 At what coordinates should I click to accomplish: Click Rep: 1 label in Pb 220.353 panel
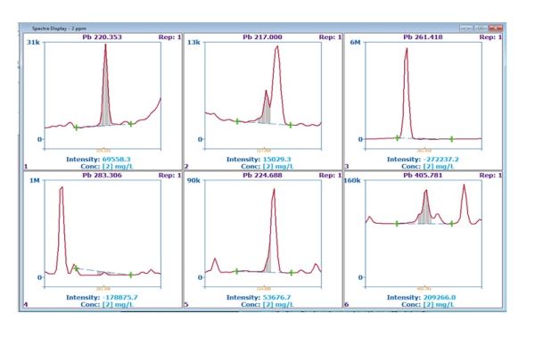click(x=169, y=37)
